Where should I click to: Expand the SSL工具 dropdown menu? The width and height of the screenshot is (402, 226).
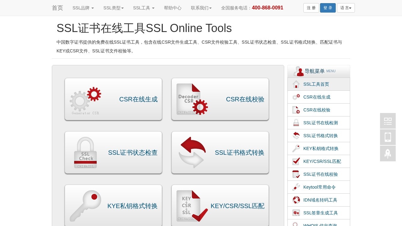point(144,8)
